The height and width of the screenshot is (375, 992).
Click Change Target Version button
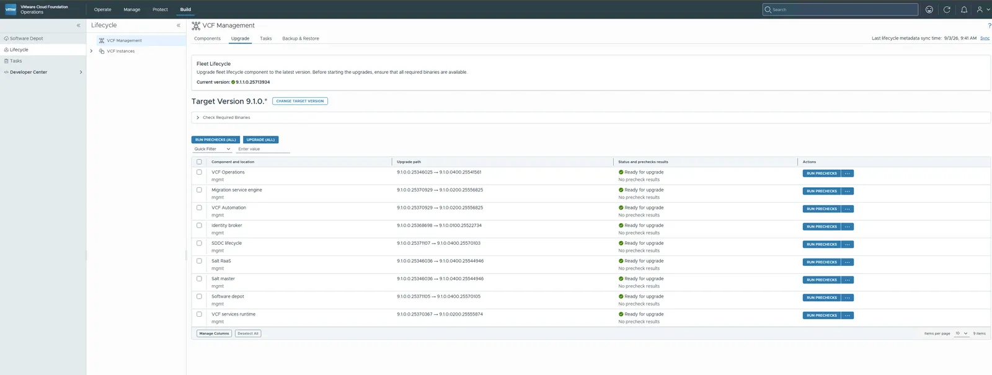pos(300,101)
